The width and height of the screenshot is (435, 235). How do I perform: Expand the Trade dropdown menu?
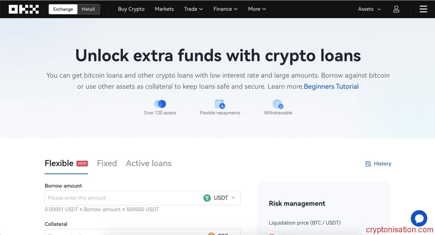[193, 9]
